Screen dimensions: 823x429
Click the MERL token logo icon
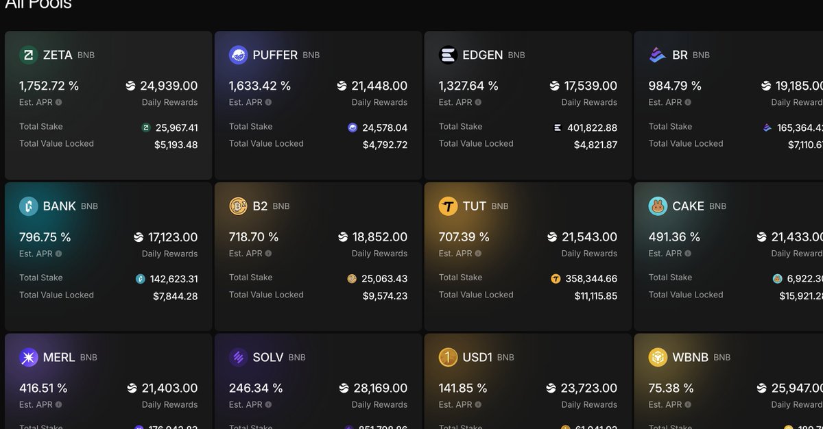point(28,358)
